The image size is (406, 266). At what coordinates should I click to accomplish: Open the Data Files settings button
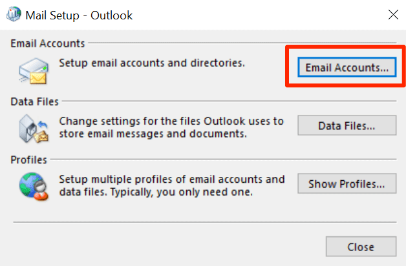pos(347,125)
